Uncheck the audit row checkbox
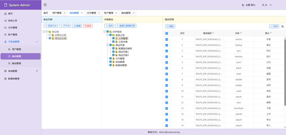The height and width of the screenshot is (135, 286). click(167, 91)
